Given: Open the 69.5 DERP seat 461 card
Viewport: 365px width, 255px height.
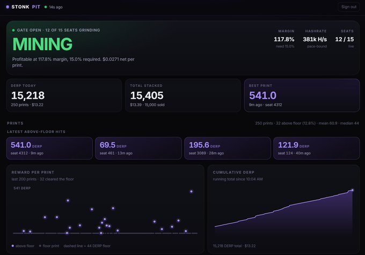Looking at the screenshot, I should (x=138, y=148).
